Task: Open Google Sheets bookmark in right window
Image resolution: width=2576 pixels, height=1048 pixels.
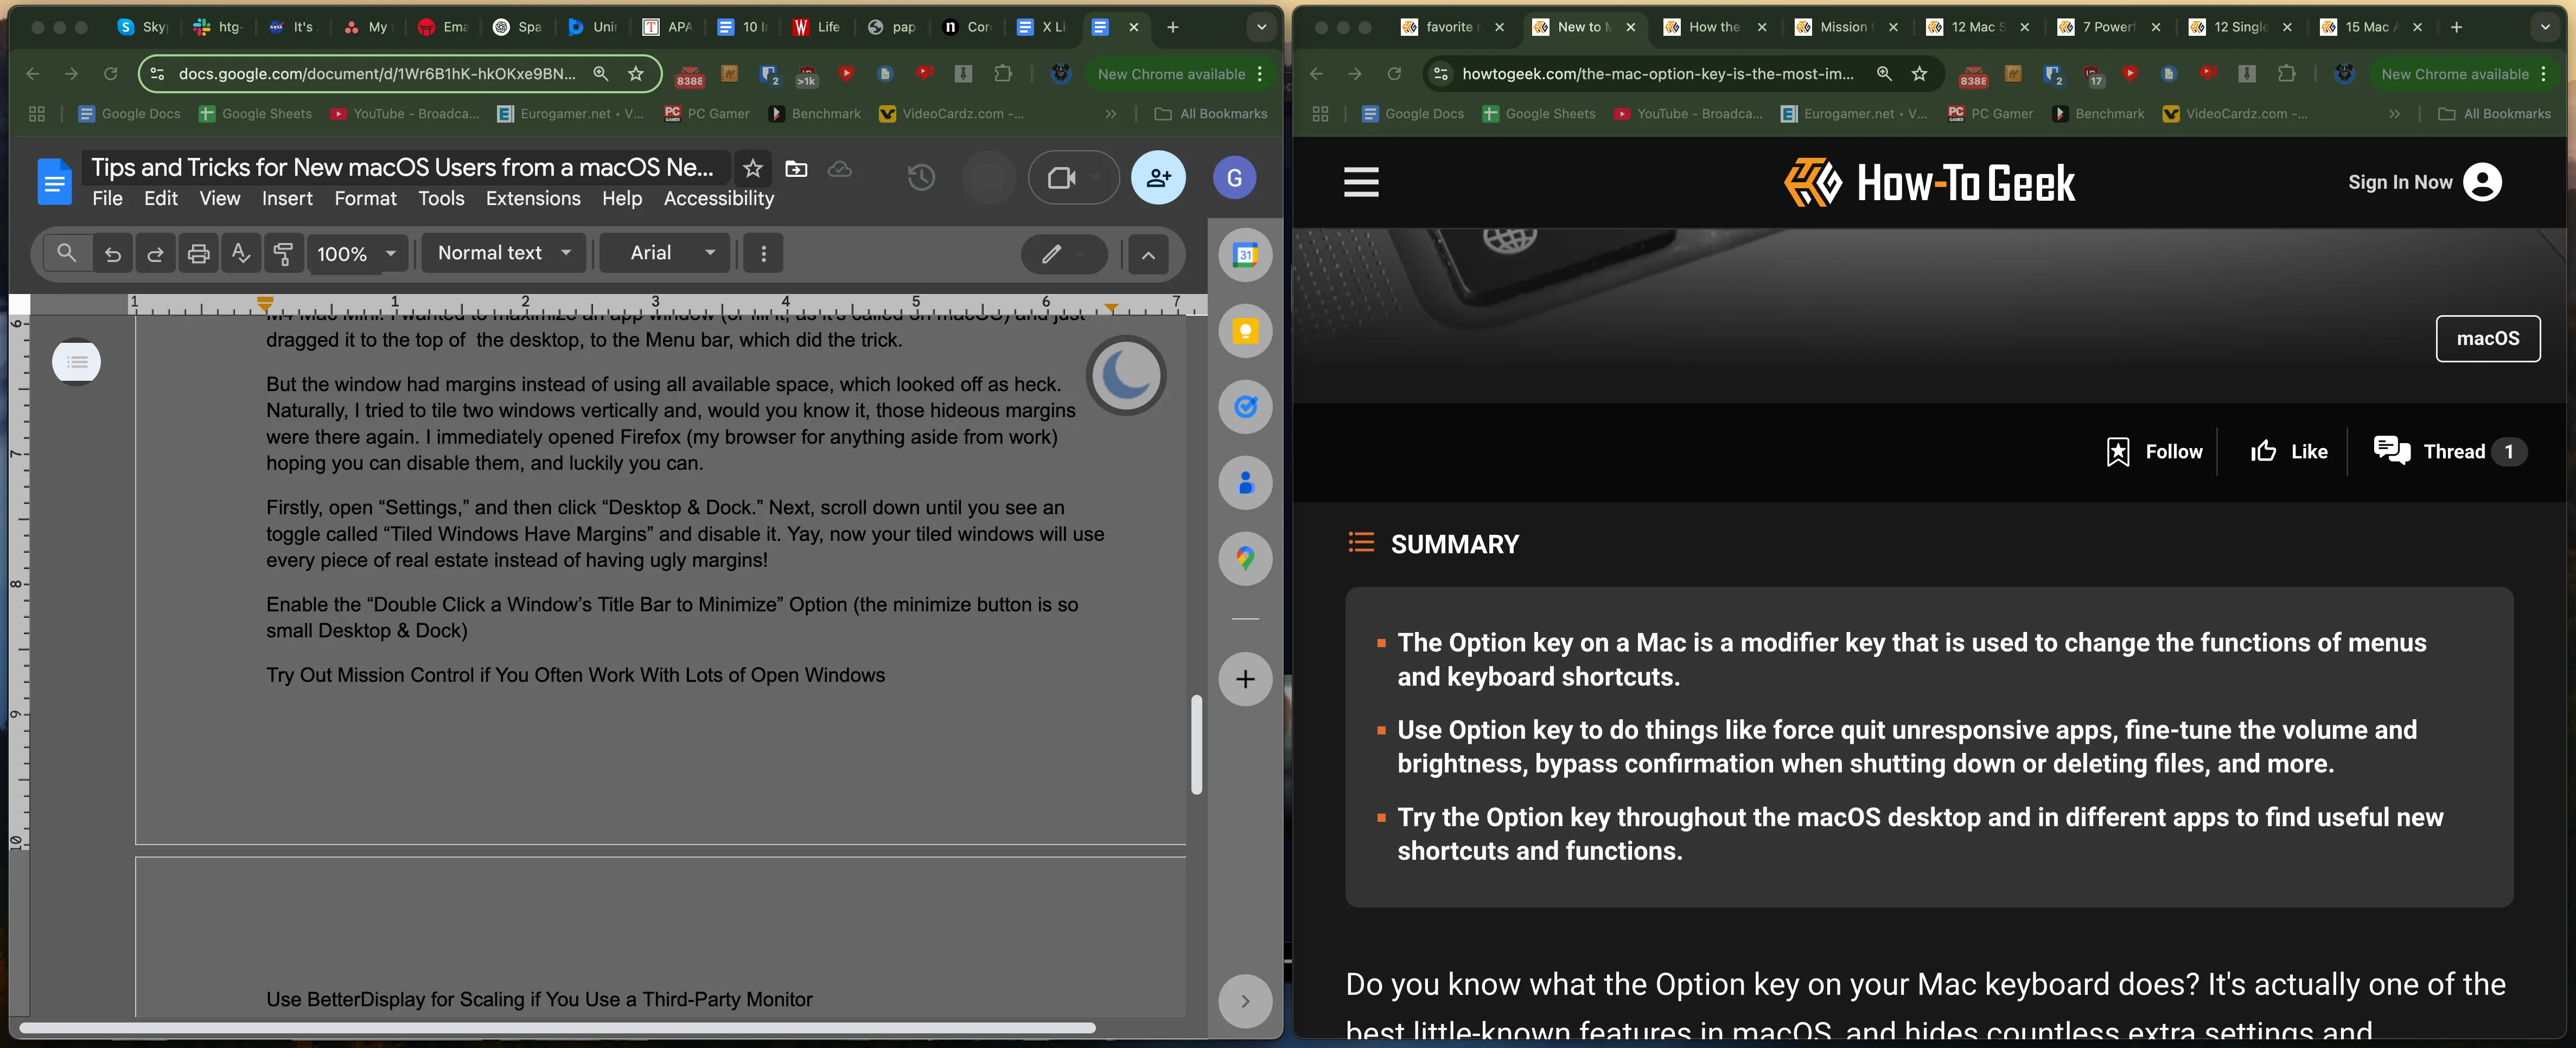Action: coord(1539,114)
